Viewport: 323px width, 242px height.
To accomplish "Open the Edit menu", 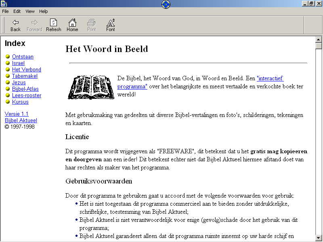I will point(17,11).
